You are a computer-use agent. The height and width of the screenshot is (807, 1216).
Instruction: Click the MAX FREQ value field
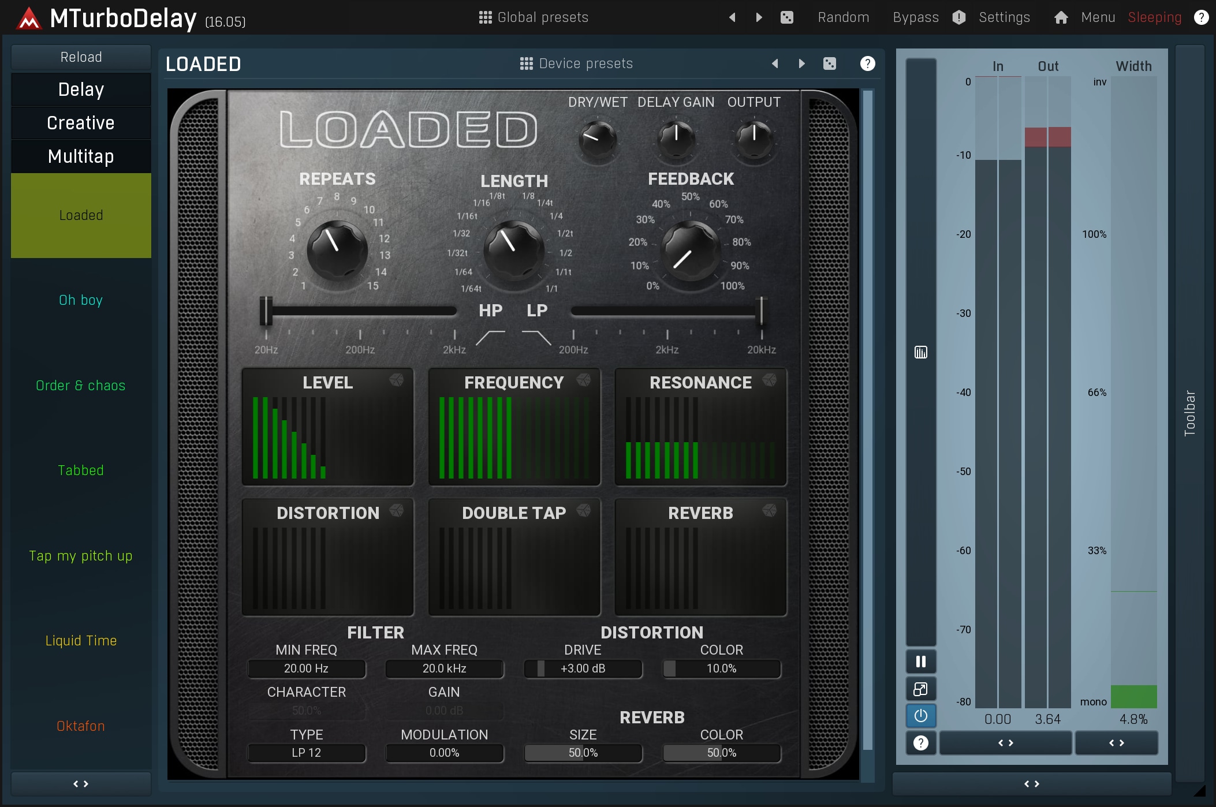tap(445, 668)
